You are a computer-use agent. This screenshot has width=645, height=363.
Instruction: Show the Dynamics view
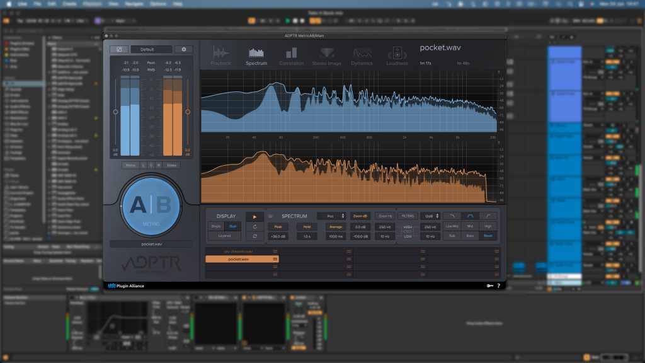[x=362, y=55]
